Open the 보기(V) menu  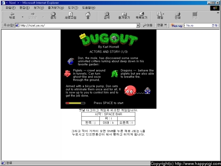39,8
